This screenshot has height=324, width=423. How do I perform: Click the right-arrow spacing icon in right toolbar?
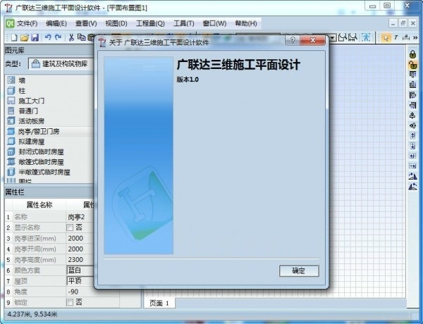click(x=412, y=166)
